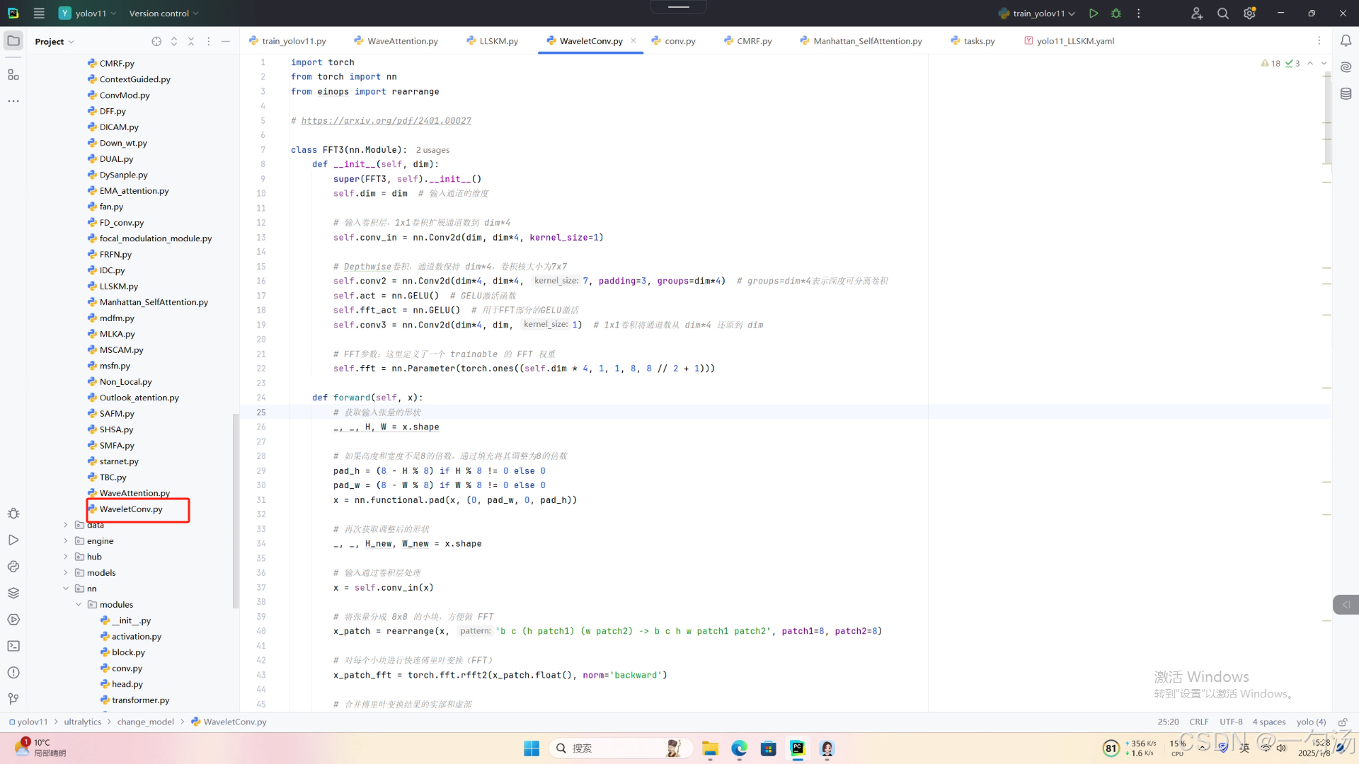Open the Notifications bell panel
1359x764 pixels.
pyautogui.click(x=1346, y=41)
